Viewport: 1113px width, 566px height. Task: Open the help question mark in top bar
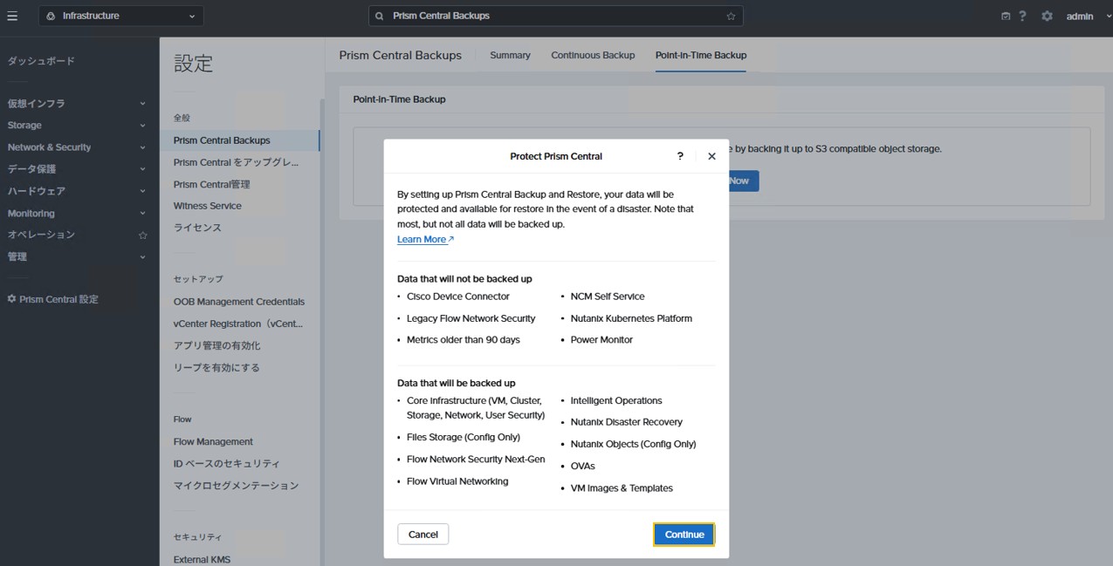1022,16
